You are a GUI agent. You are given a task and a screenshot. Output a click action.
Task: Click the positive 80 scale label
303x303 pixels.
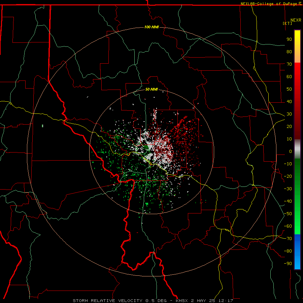coord(289,52)
